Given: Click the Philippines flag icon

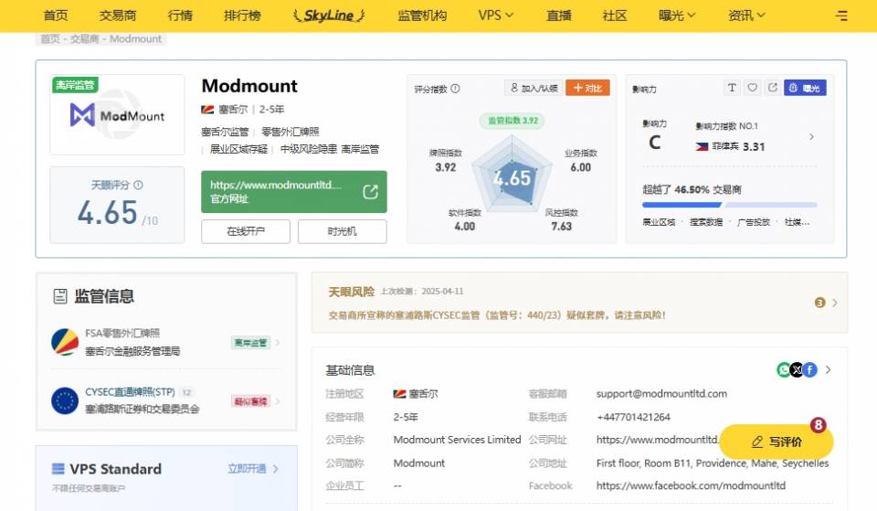Looking at the screenshot, I should click(702, 146).
